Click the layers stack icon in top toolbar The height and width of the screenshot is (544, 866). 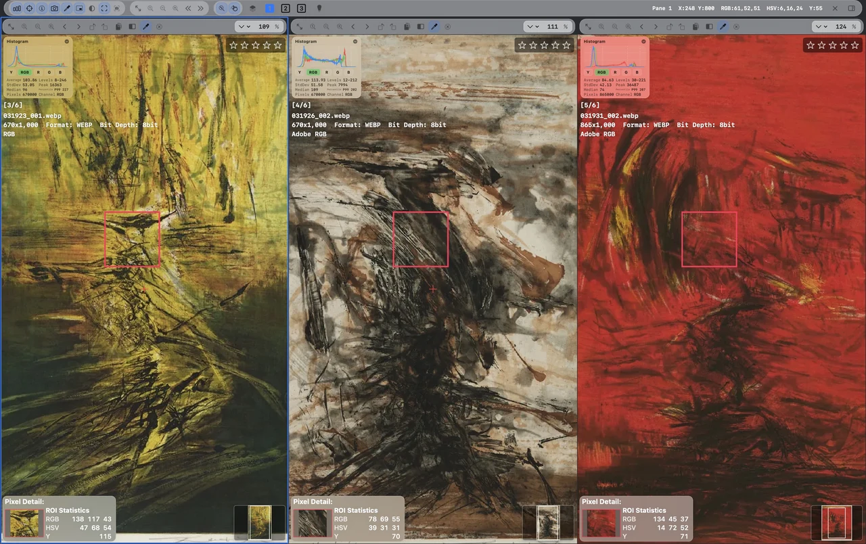[x=252, y=8]
